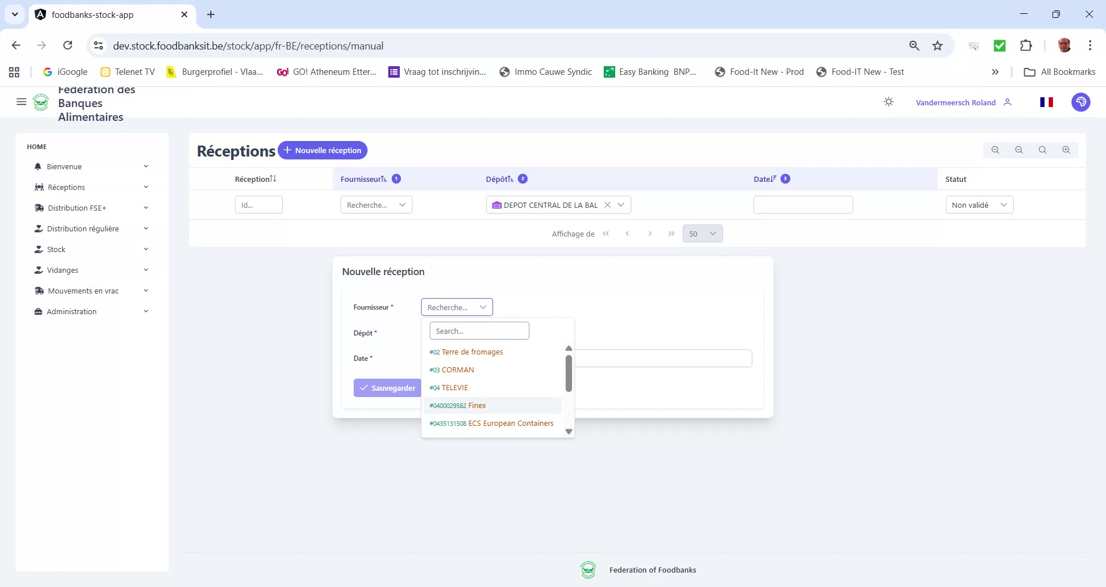
Task: Click the Federation of Foodbanks logo in footer
Action: point(588,570)
